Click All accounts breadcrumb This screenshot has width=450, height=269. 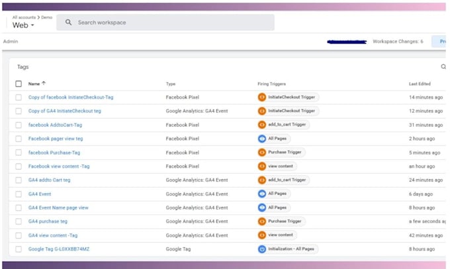point(24,17)
